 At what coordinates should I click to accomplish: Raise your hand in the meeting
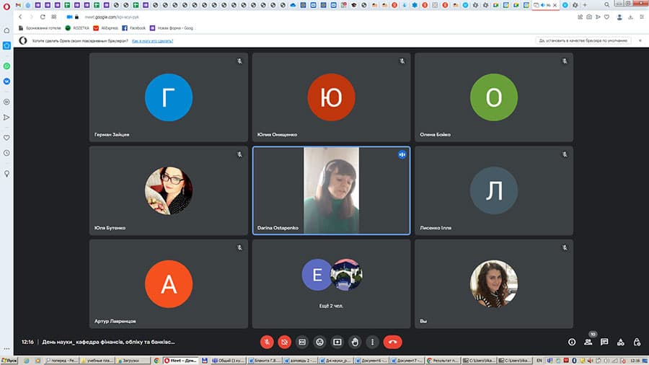click(355, 342)
